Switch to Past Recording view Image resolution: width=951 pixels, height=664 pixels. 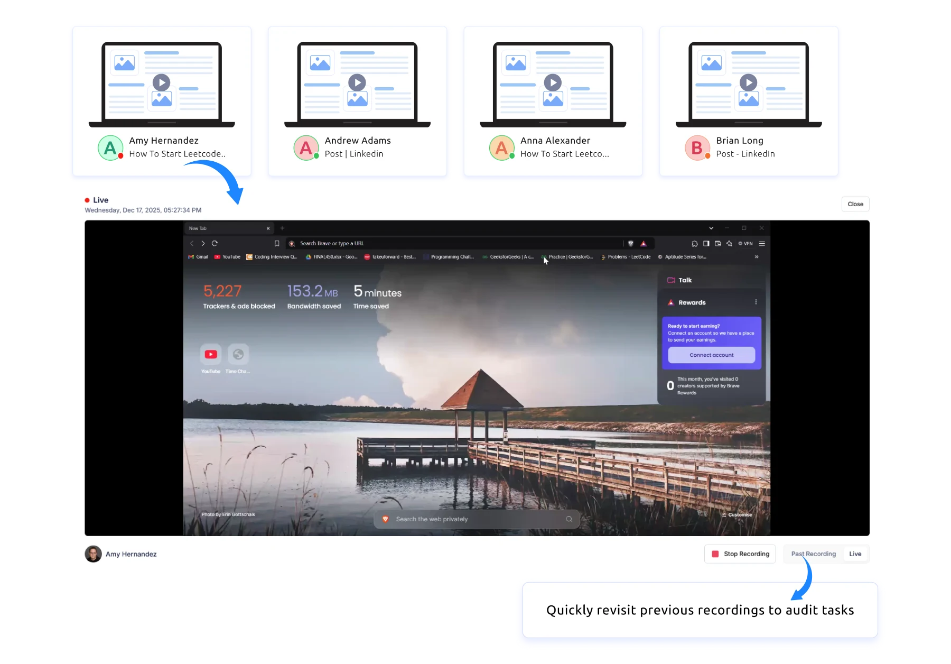pos(813,554)
